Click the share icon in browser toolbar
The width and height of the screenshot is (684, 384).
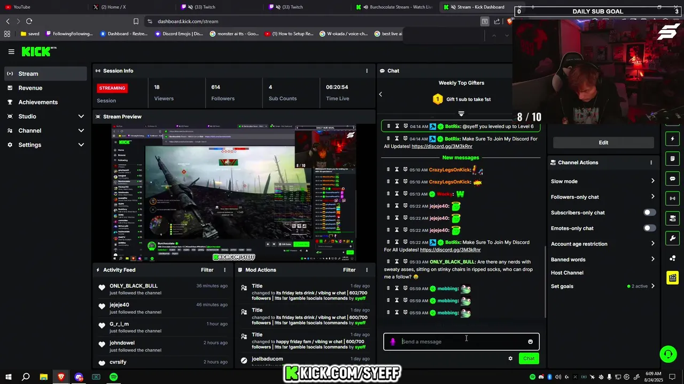click(497, 21)
